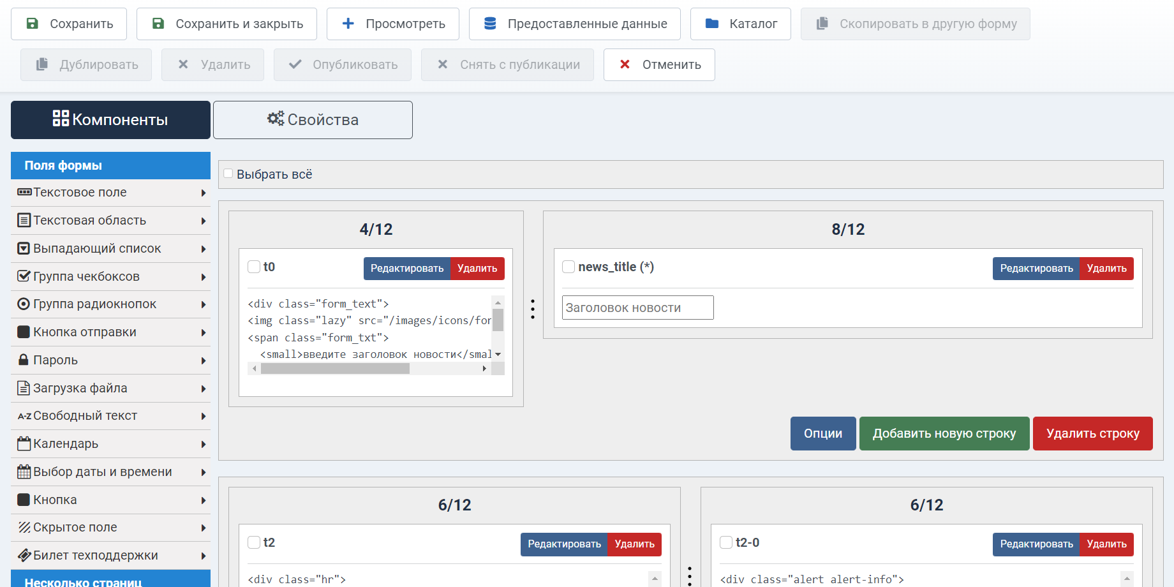Expand the Текстовое поле arrow

click(x=203, y=193)
